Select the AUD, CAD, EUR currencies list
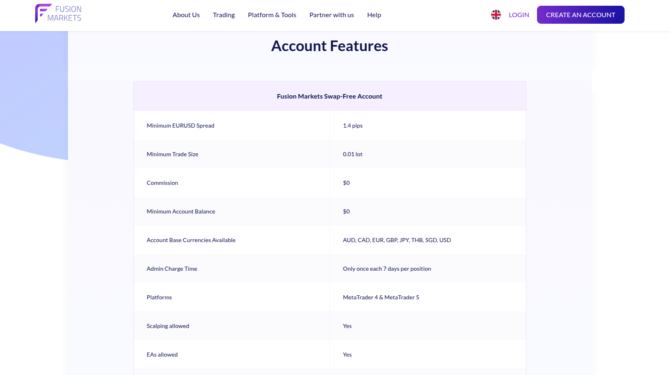Image resolution: width=670 pixels, height=375 pixels. pyautogui.click(x=397, y=240)
